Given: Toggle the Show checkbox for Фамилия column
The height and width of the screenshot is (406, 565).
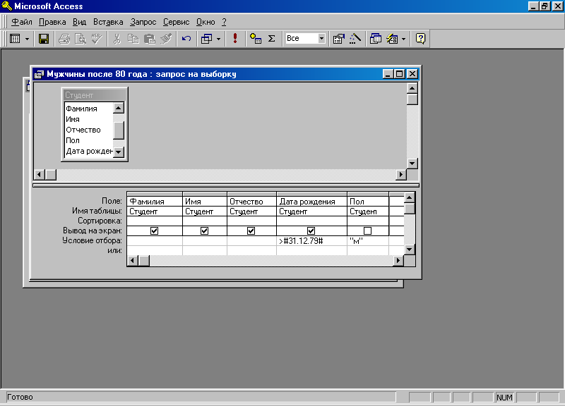Looking at the screenshot, I should (x=154, y=231).
